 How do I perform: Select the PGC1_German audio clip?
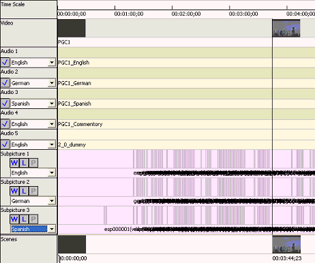(x=74, y=83)
